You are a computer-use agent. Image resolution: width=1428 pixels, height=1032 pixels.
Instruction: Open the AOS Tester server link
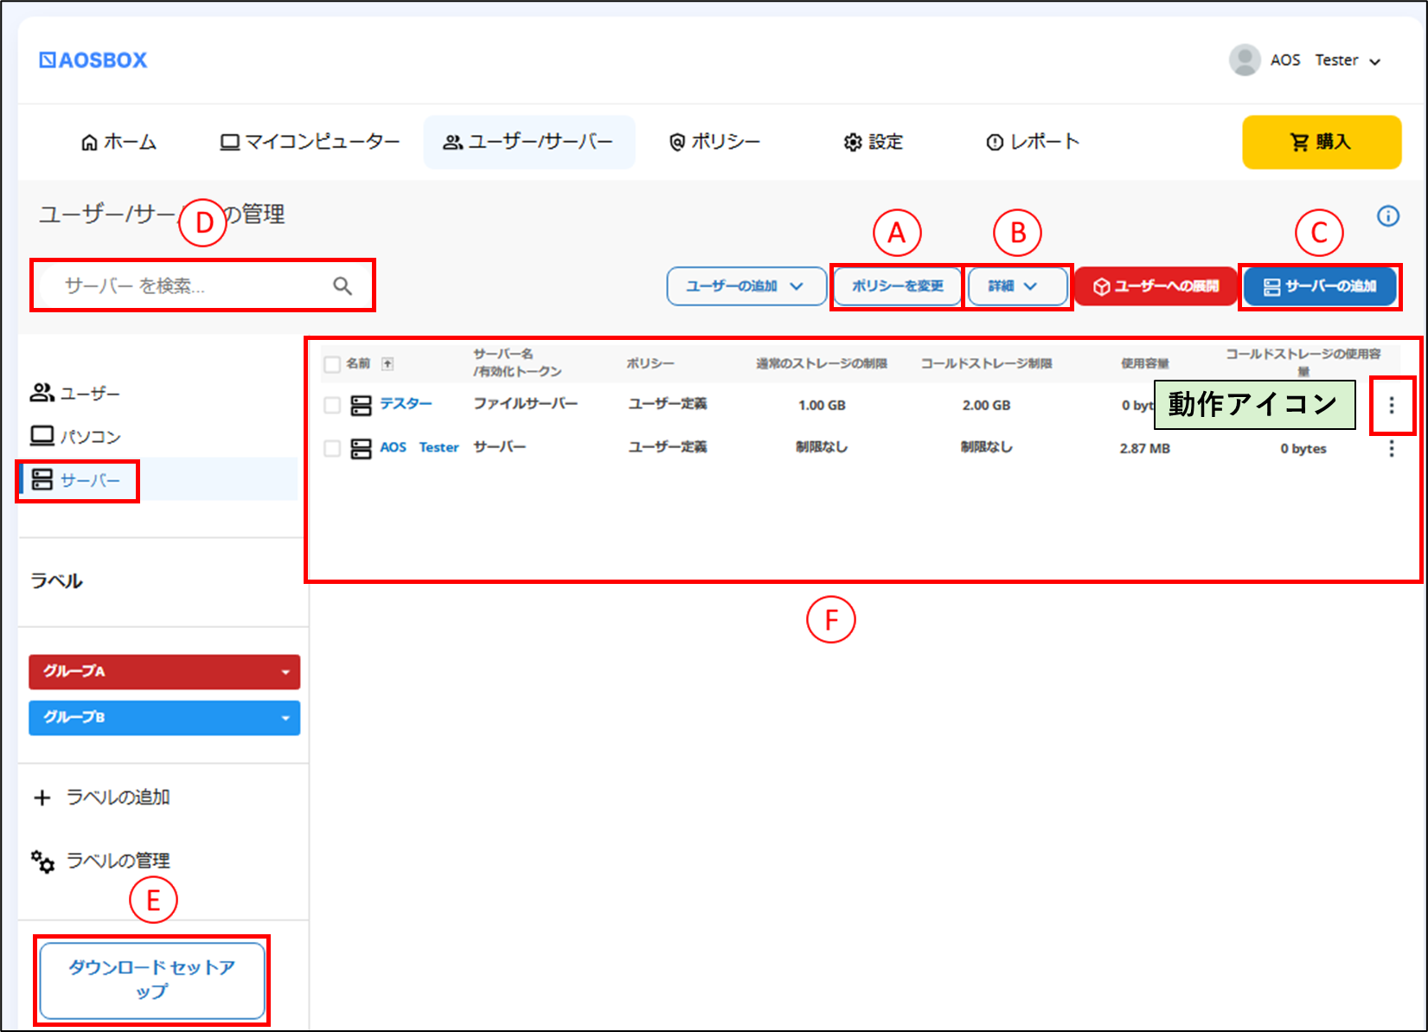pyautogui.click(x=419, y=447)
